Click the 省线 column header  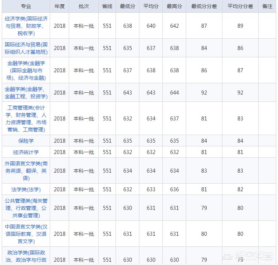107,6
